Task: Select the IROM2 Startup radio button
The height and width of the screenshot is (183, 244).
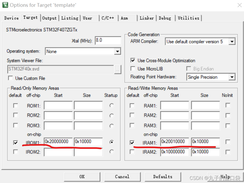Action: point(112,151)
